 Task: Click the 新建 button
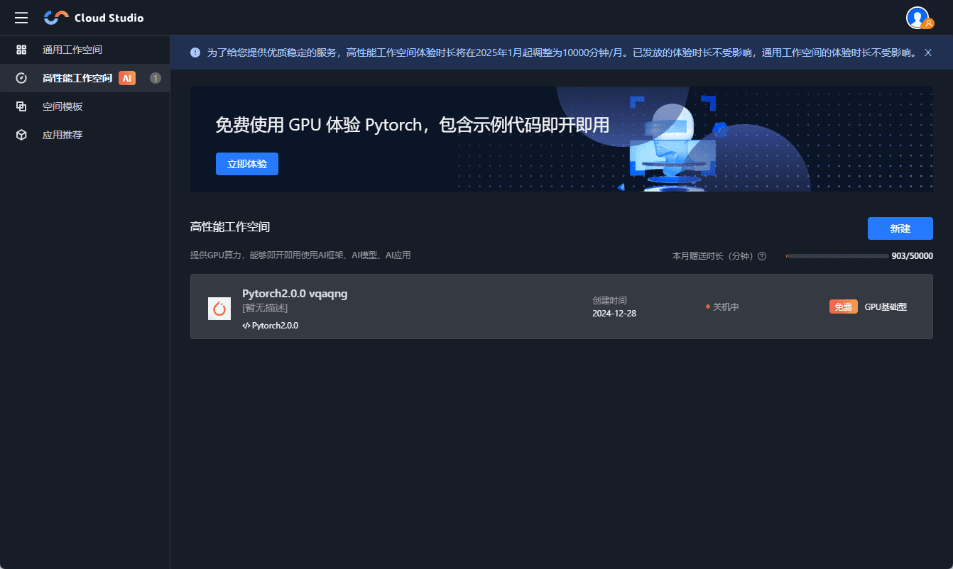900,228
